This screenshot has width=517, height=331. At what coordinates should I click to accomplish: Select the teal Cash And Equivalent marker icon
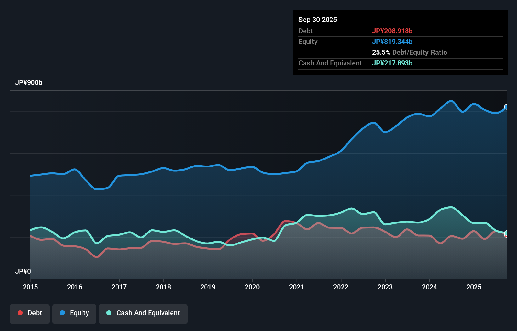(109, 313)
